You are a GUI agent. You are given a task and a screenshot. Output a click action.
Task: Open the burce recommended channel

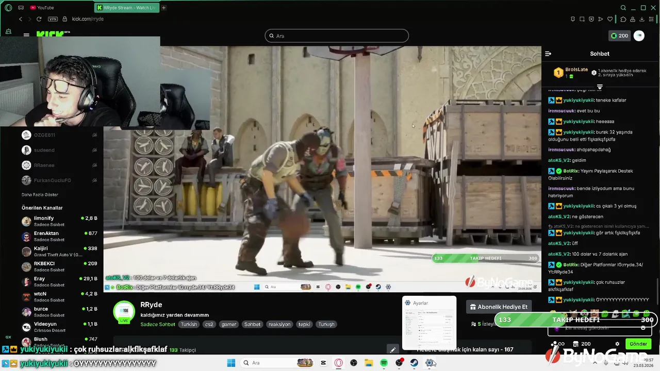59,312
